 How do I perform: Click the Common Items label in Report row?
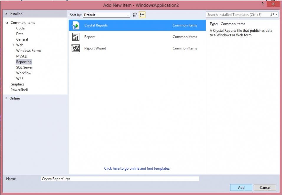[x=185, y=37]
